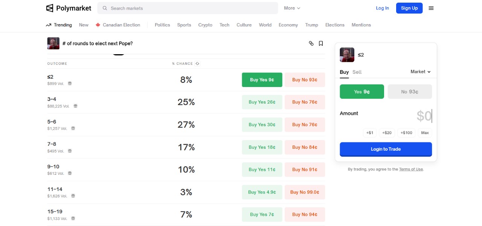The image size is (482, 226).
Task: Go to the Crypto category tab
Action: (x=205, y=25)
